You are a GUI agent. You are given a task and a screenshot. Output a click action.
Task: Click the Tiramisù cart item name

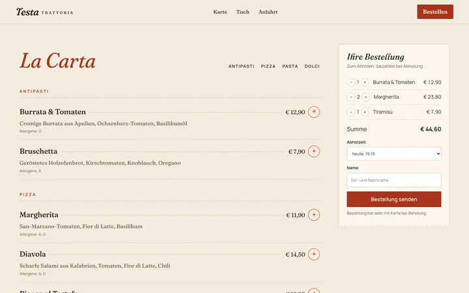(382, 112)
